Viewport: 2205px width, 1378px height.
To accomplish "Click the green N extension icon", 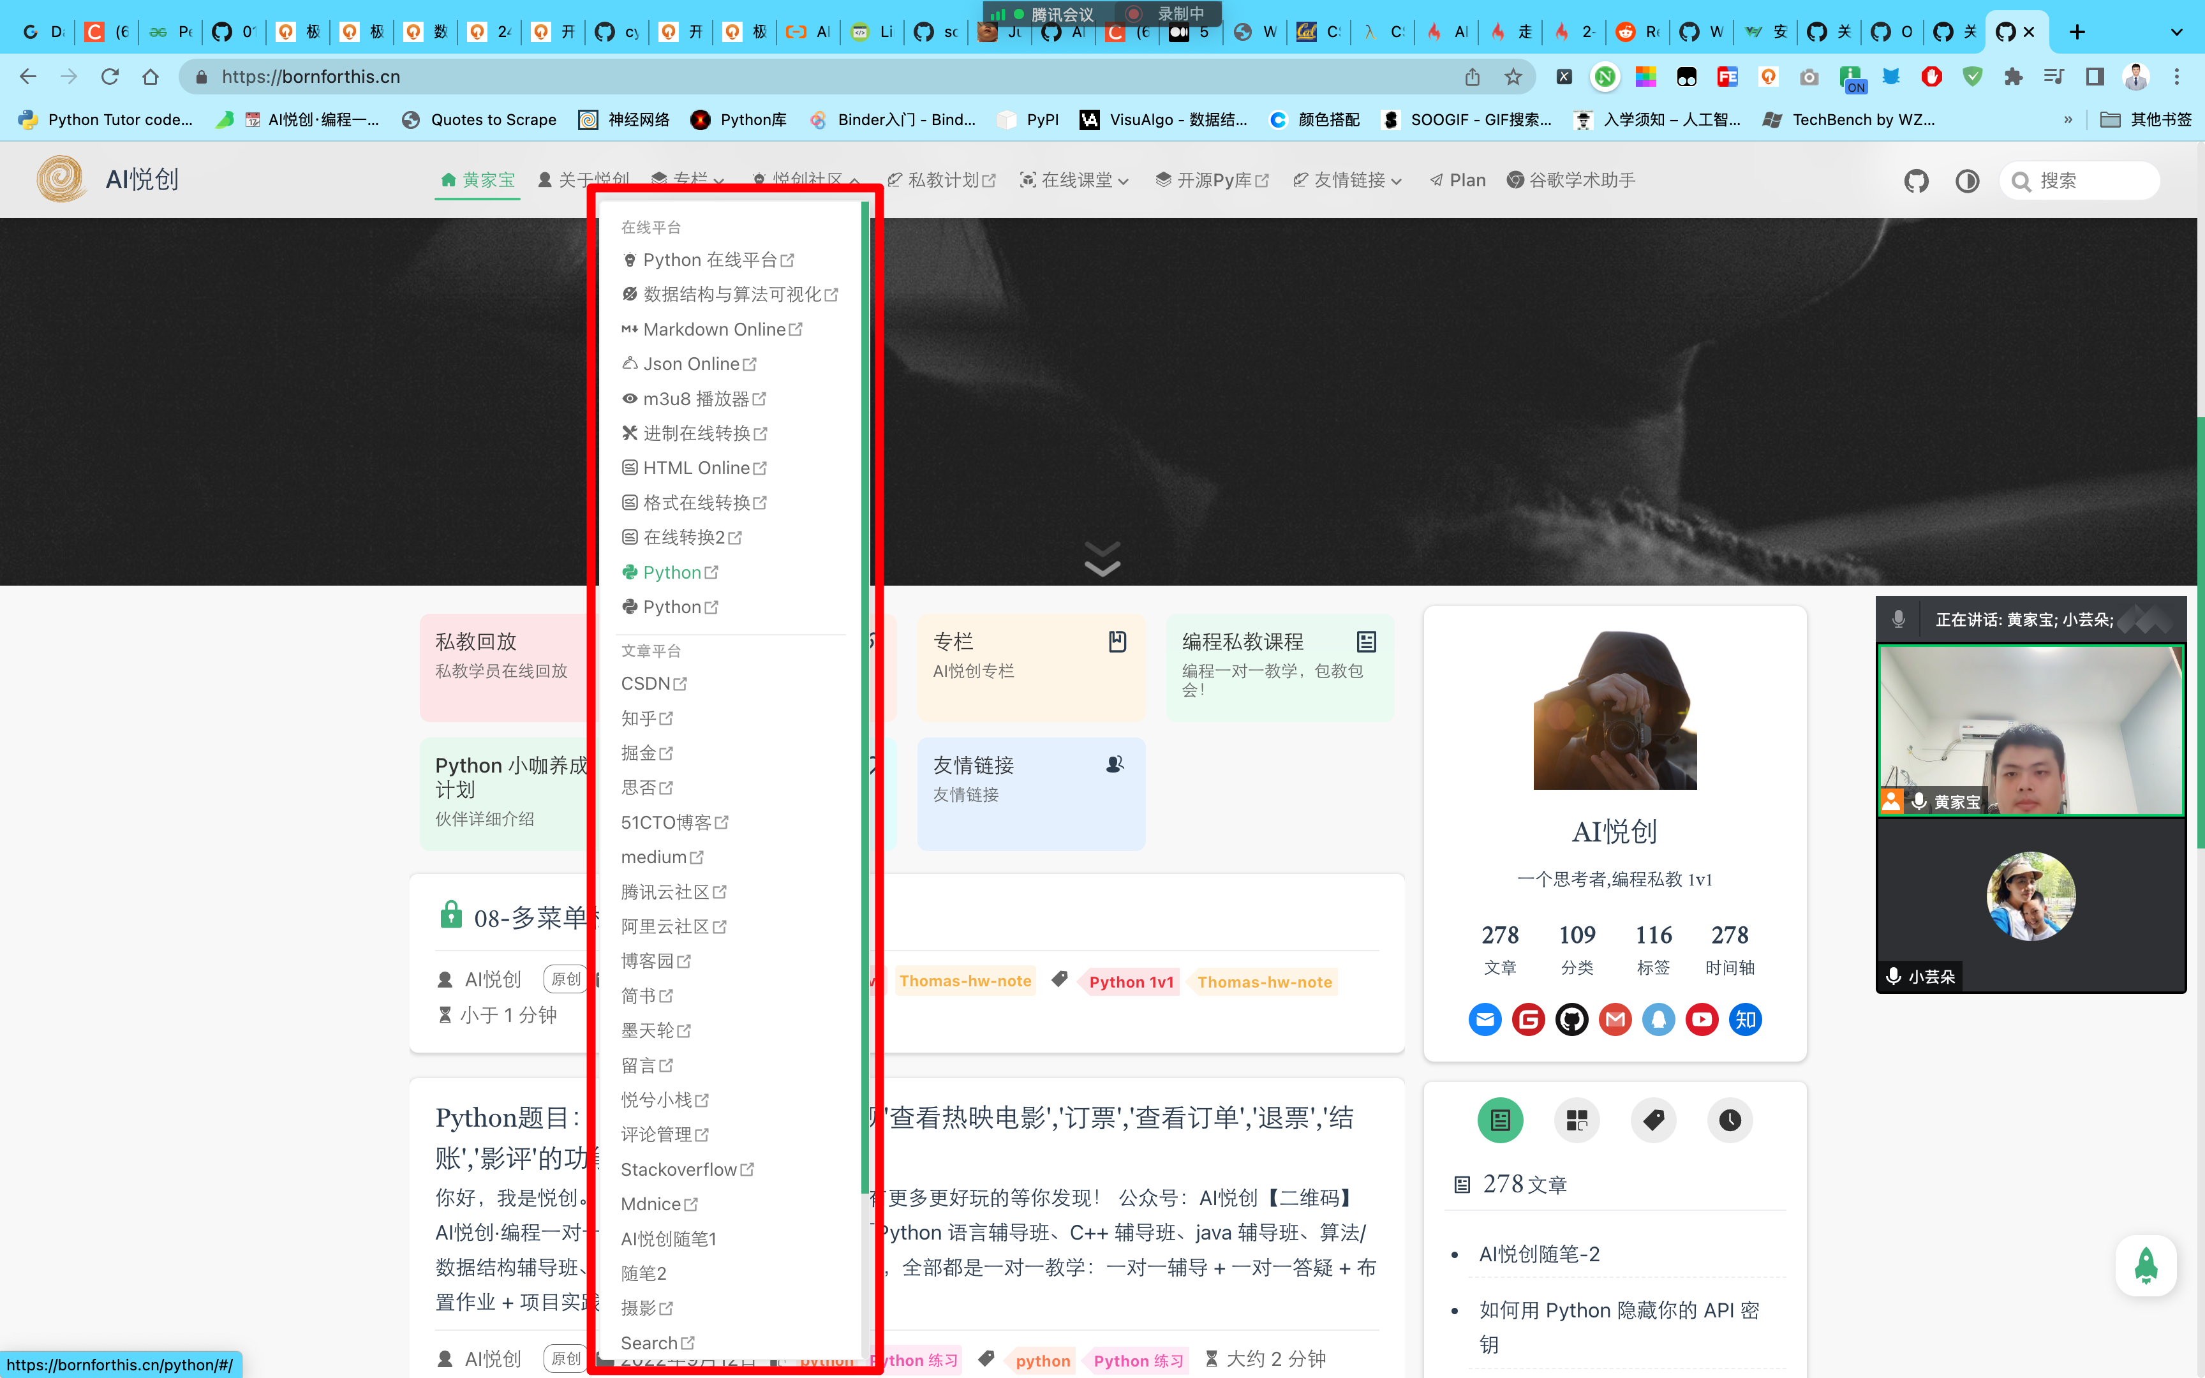I will pos(1605,77).
